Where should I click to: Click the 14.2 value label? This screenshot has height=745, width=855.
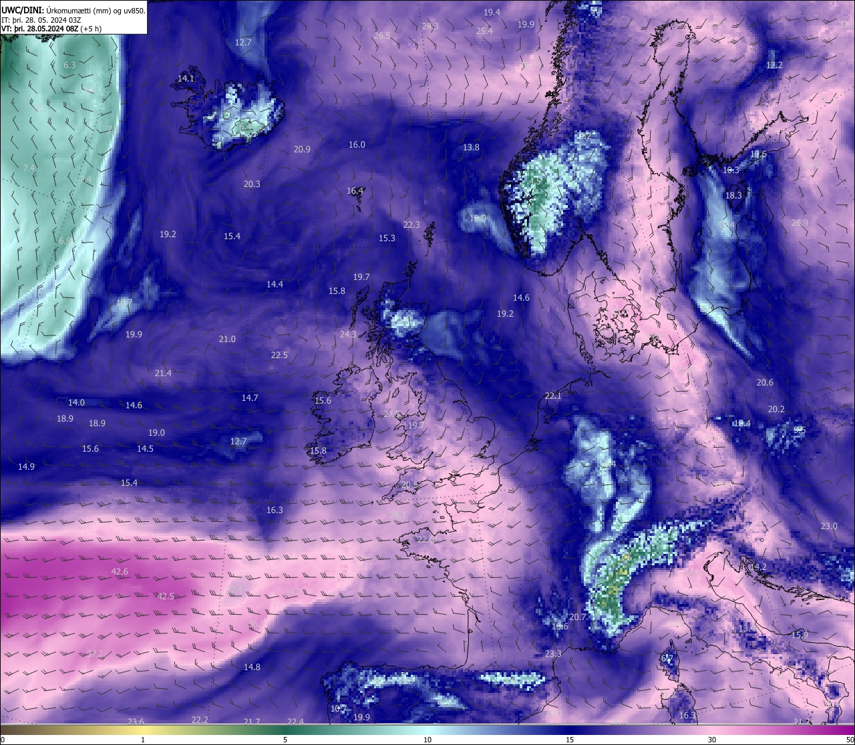(x=759, y=567)
